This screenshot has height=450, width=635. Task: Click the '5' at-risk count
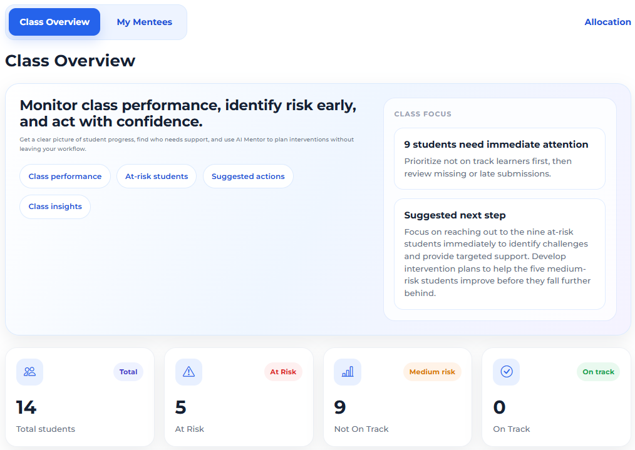click(x=180, y=407)
